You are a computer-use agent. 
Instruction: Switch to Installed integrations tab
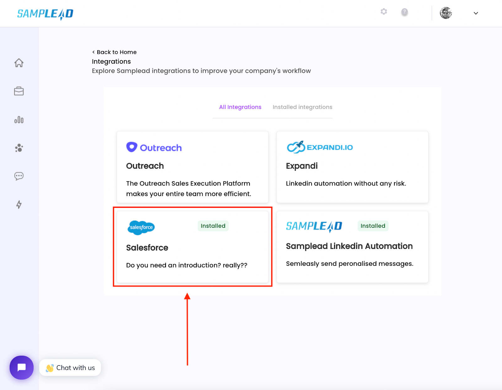click(x=302, y=107)
